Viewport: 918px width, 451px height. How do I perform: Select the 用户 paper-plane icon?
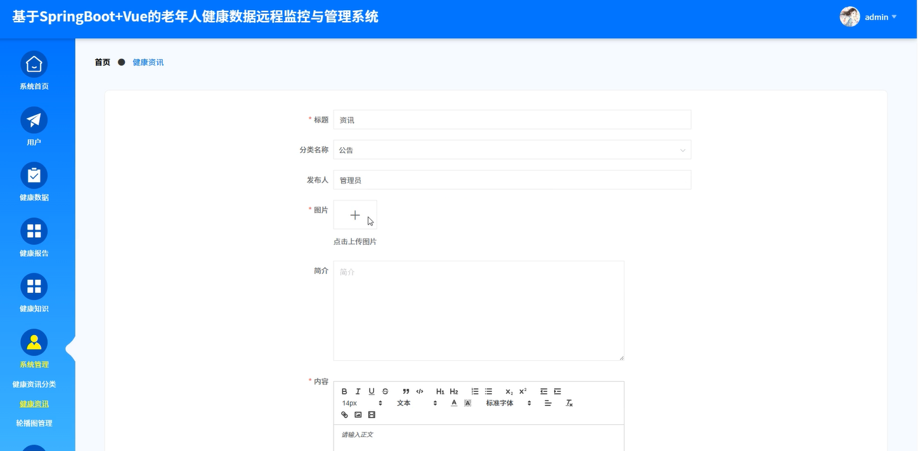(33, 121)
